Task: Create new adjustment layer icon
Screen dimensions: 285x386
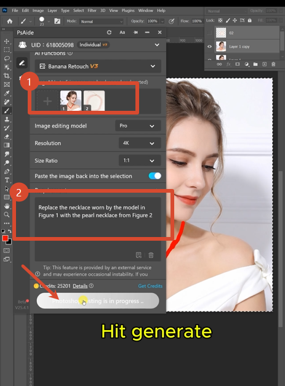Action: tap(246, 64)
